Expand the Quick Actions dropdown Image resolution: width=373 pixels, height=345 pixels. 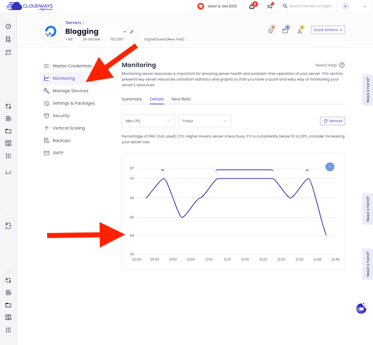328,29
